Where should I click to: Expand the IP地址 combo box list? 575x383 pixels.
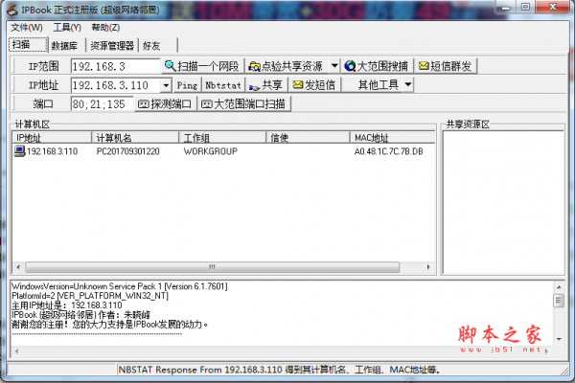[166, 85]
